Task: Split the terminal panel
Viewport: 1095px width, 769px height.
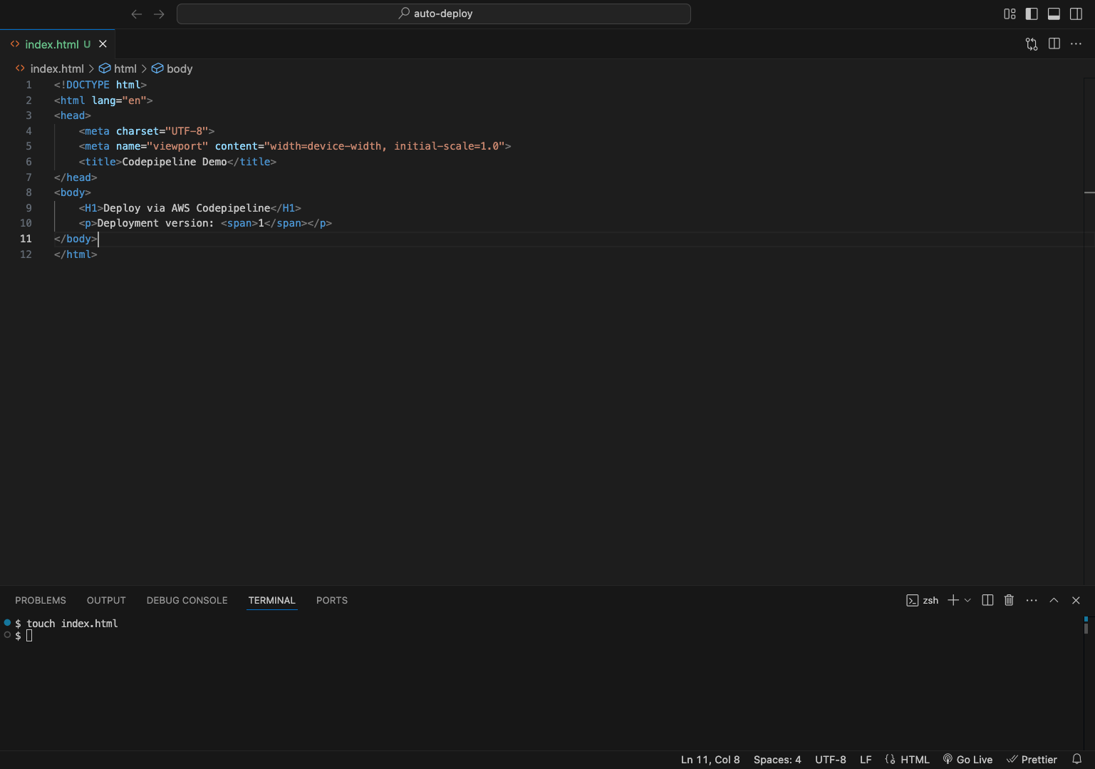Action: (x=987, y=601)
